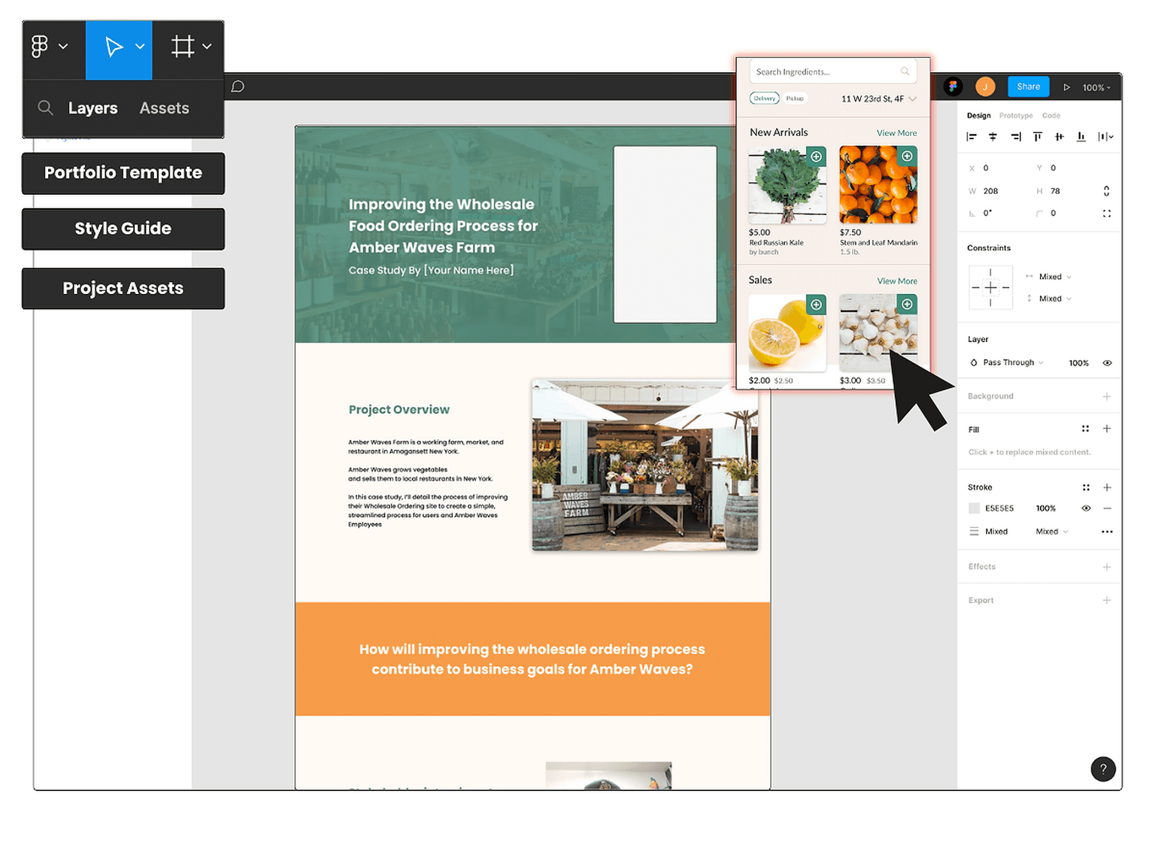Viewport: 1155px width, 867px height.
Task: Switch to the Layers tab
Action: coord(92,108)
